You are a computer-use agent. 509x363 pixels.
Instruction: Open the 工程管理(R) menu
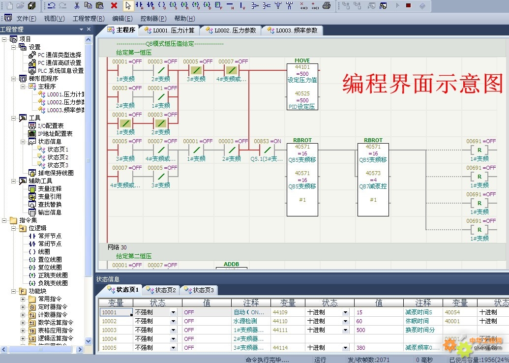pyautogui.click(x=89, y=19)
